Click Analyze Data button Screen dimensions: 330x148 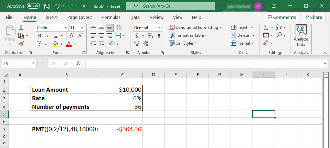pos(301,35)
